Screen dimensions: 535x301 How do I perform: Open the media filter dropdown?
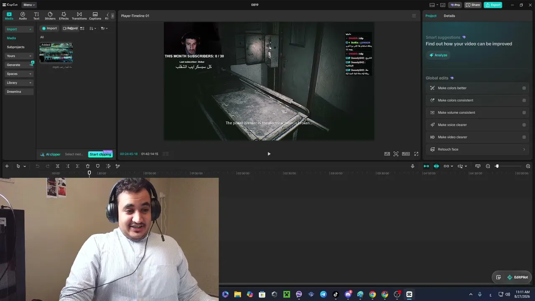(x=104, y=28)
